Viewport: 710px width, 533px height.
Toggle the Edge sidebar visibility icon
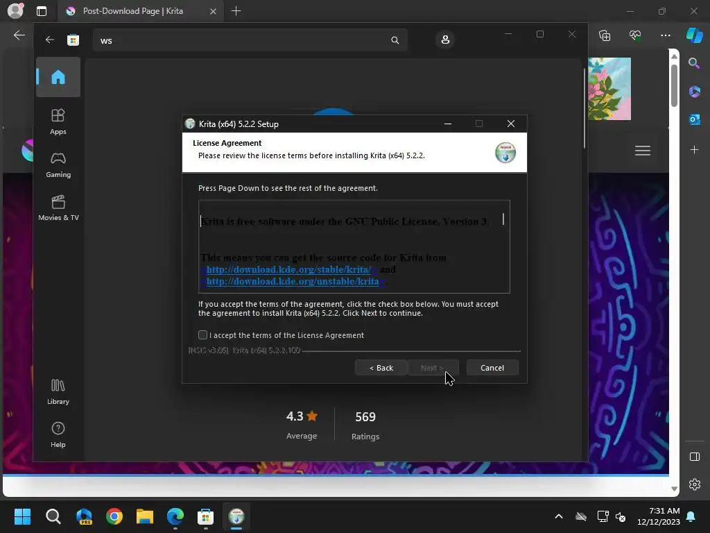pos(694,457)
